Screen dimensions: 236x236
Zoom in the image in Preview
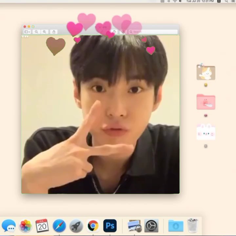coord(44,32)
